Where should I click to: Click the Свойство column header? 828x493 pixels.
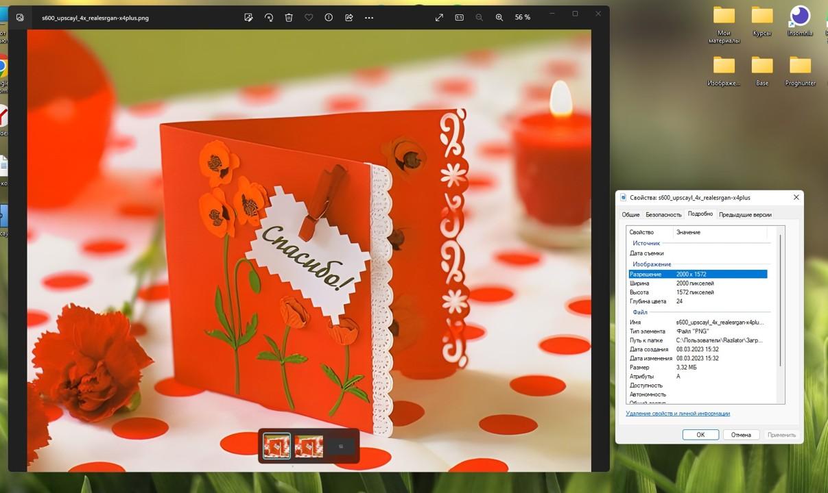pos(649,232)
